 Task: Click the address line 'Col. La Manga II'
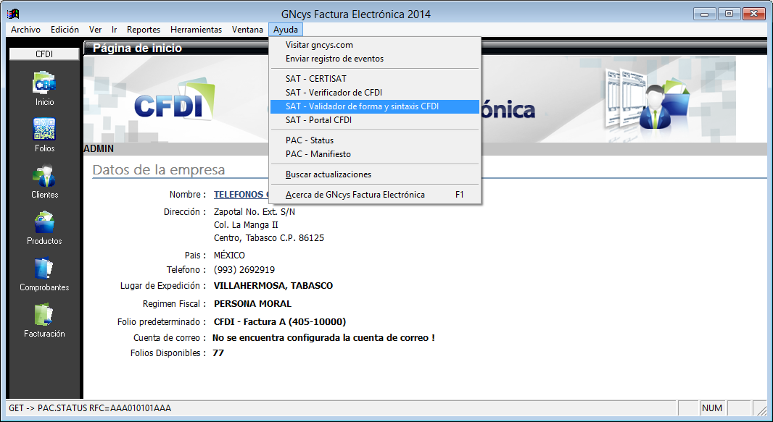point(246,225)
